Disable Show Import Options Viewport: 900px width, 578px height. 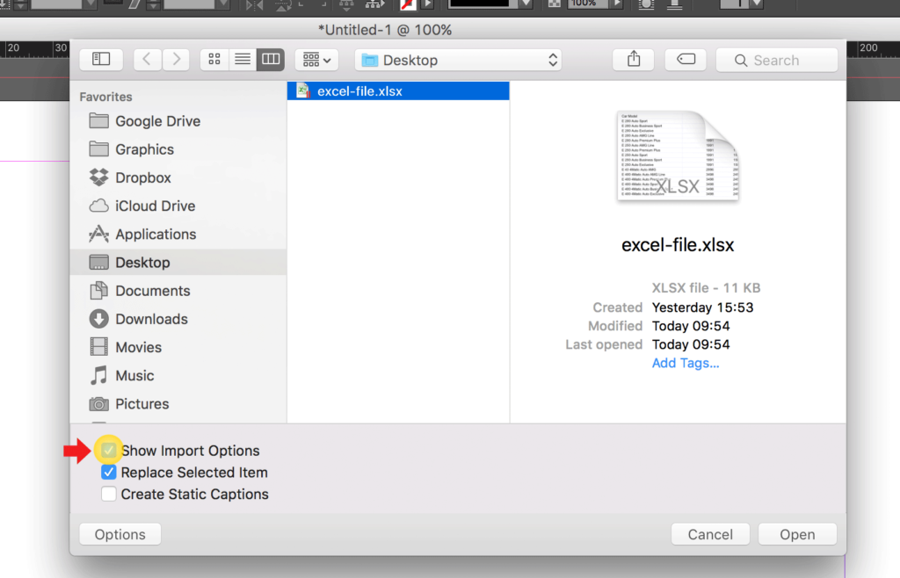coord(108,450)
